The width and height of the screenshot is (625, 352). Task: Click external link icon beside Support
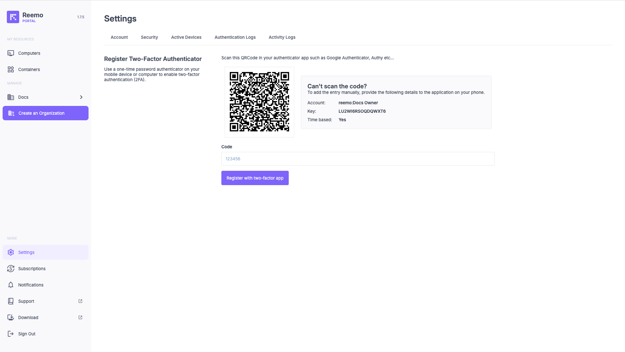[x=80, y=301]
